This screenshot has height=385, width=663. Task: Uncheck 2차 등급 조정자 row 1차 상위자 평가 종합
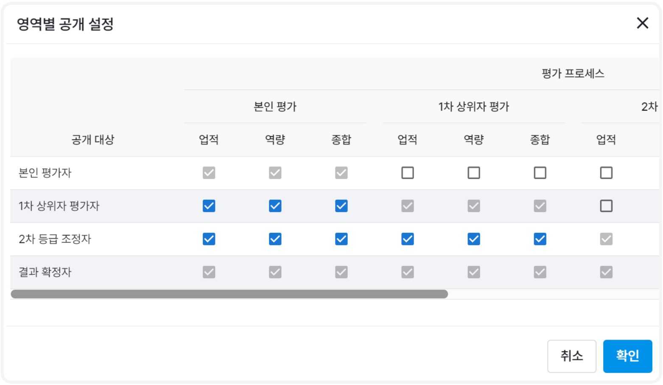pyautogui.click(x=540, y=239)
